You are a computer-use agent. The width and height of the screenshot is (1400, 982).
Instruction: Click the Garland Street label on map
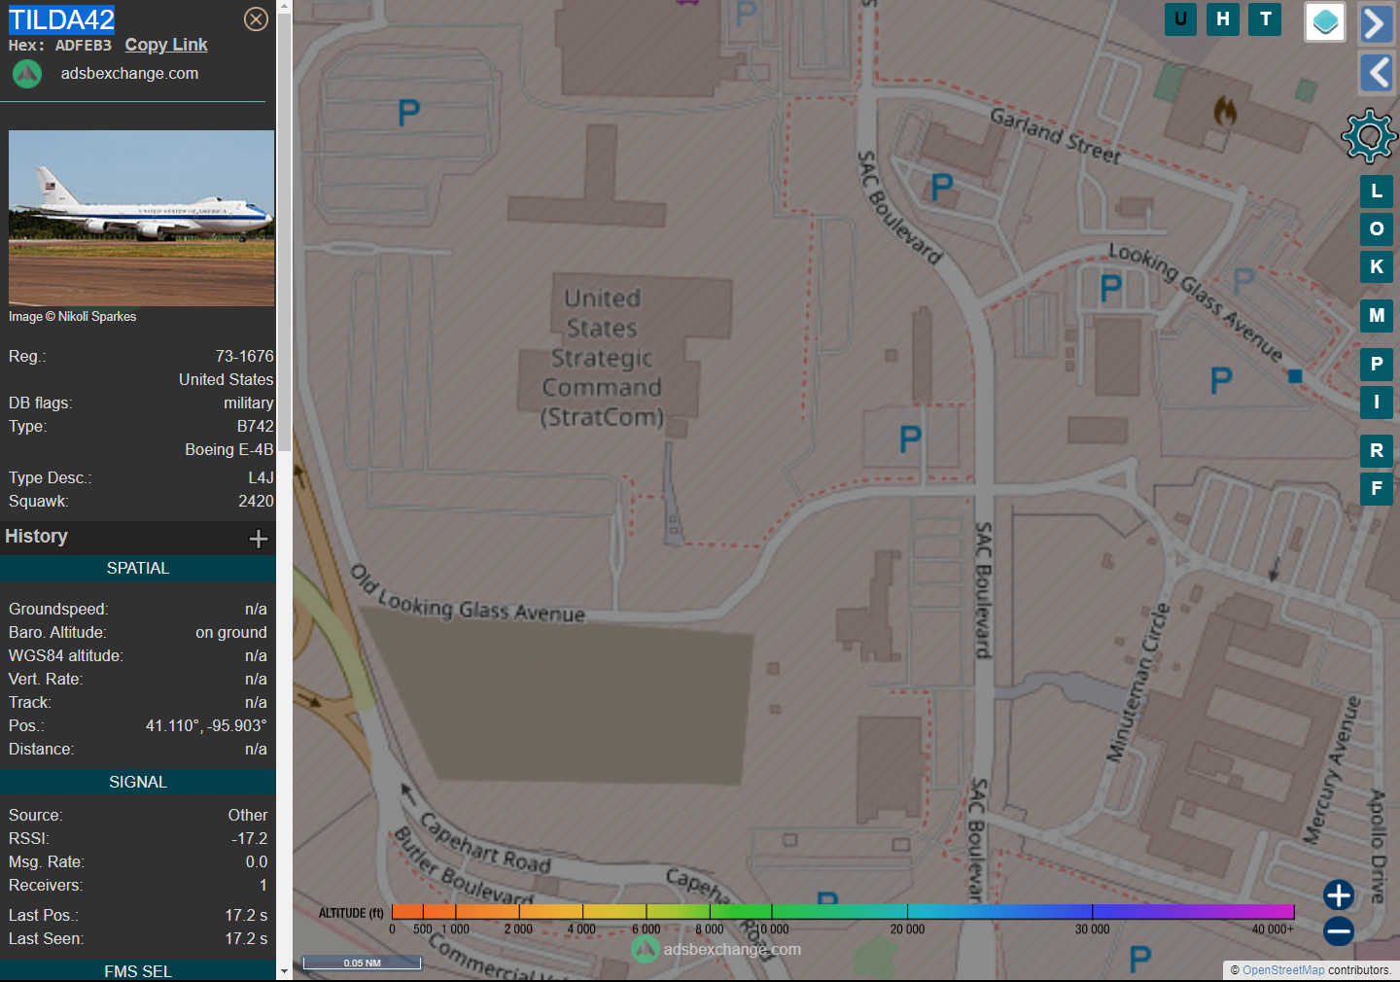pos(1056,135)
